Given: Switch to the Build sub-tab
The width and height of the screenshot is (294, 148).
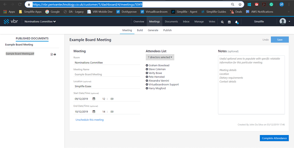Looking at the screenshot, I should [x=140, y=30].
